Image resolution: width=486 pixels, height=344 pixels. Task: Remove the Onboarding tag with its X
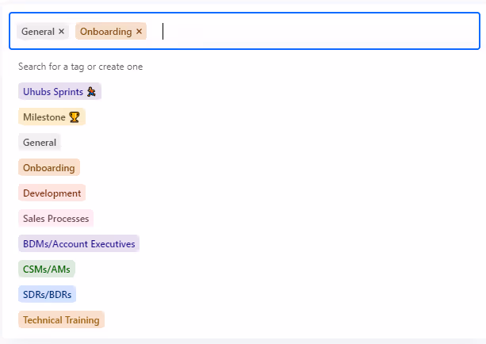pyautogui.click(x=140, y=31)
